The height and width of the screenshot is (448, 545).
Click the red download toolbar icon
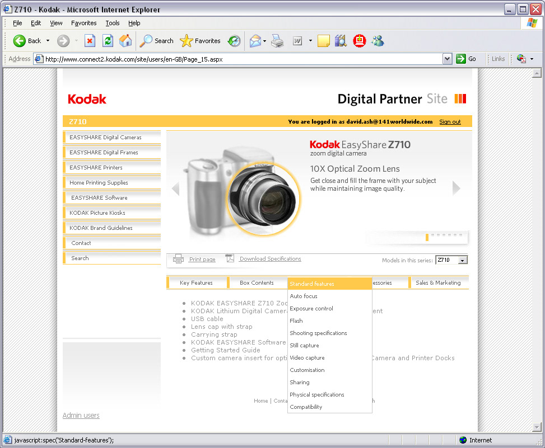pyautogui.click(x=360, y=41)
